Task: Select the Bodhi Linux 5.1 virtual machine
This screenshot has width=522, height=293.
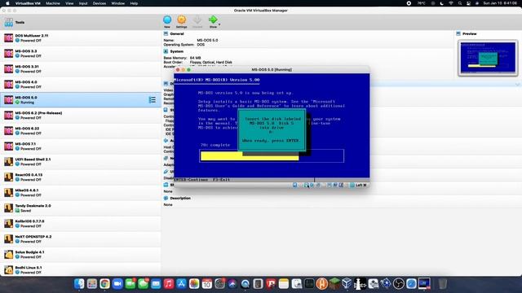Action: click(81, 269)
